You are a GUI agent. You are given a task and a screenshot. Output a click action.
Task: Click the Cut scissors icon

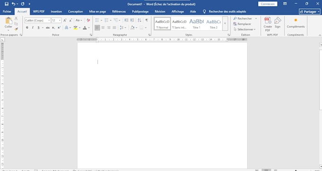(x=16, y=18)
